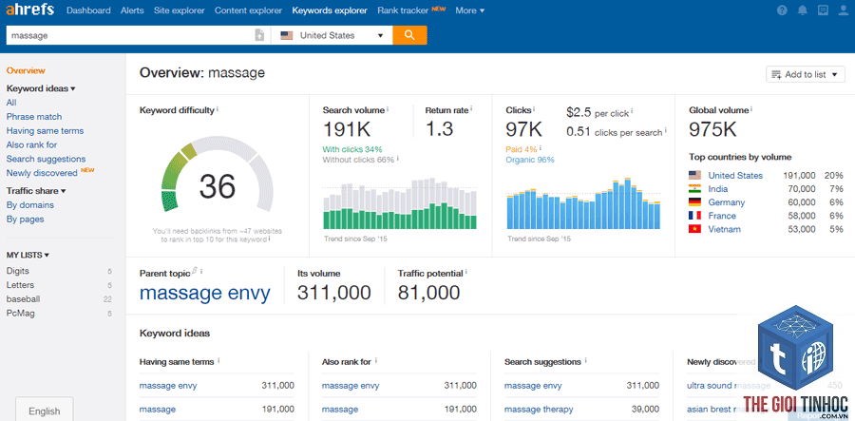
Task: Collapse the Keyword ideas sidebar section
Action: (x=41, y=88)
